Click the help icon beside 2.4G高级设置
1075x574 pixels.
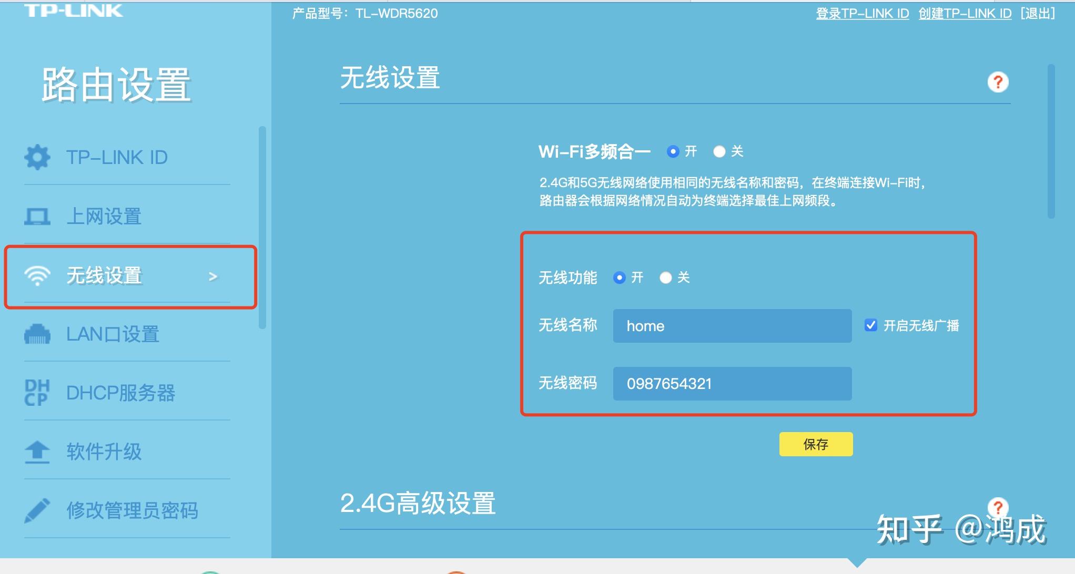tap(998, 508)
